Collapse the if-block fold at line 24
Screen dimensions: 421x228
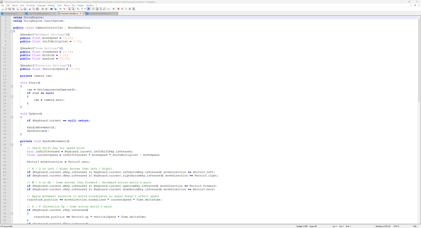pos(12,96)
